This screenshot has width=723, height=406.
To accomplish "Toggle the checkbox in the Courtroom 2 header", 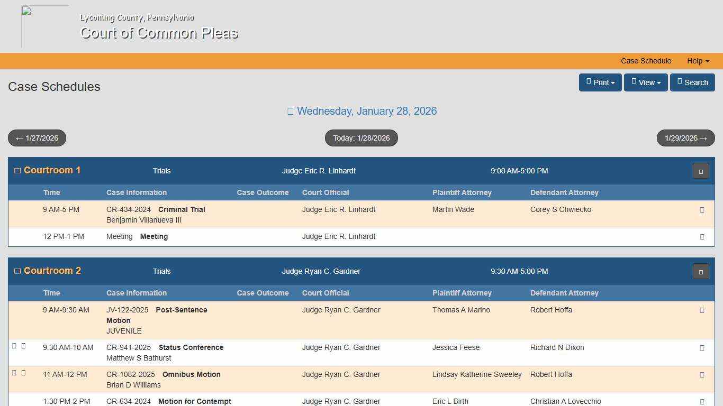I will 17,271.
